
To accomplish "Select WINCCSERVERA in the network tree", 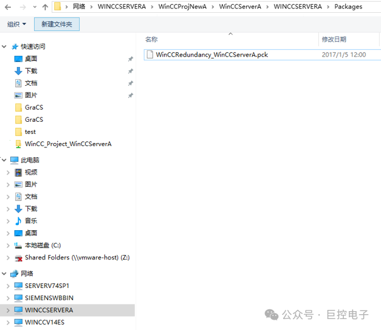I will coord(49,310).
